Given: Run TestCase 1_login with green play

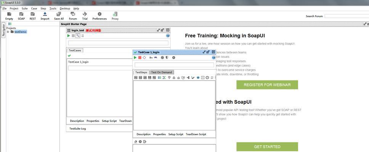Looking at the screenshot, I should 135,57.
